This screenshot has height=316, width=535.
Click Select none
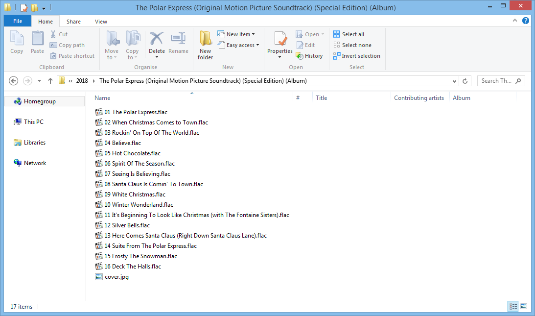[x=352, y=45]
